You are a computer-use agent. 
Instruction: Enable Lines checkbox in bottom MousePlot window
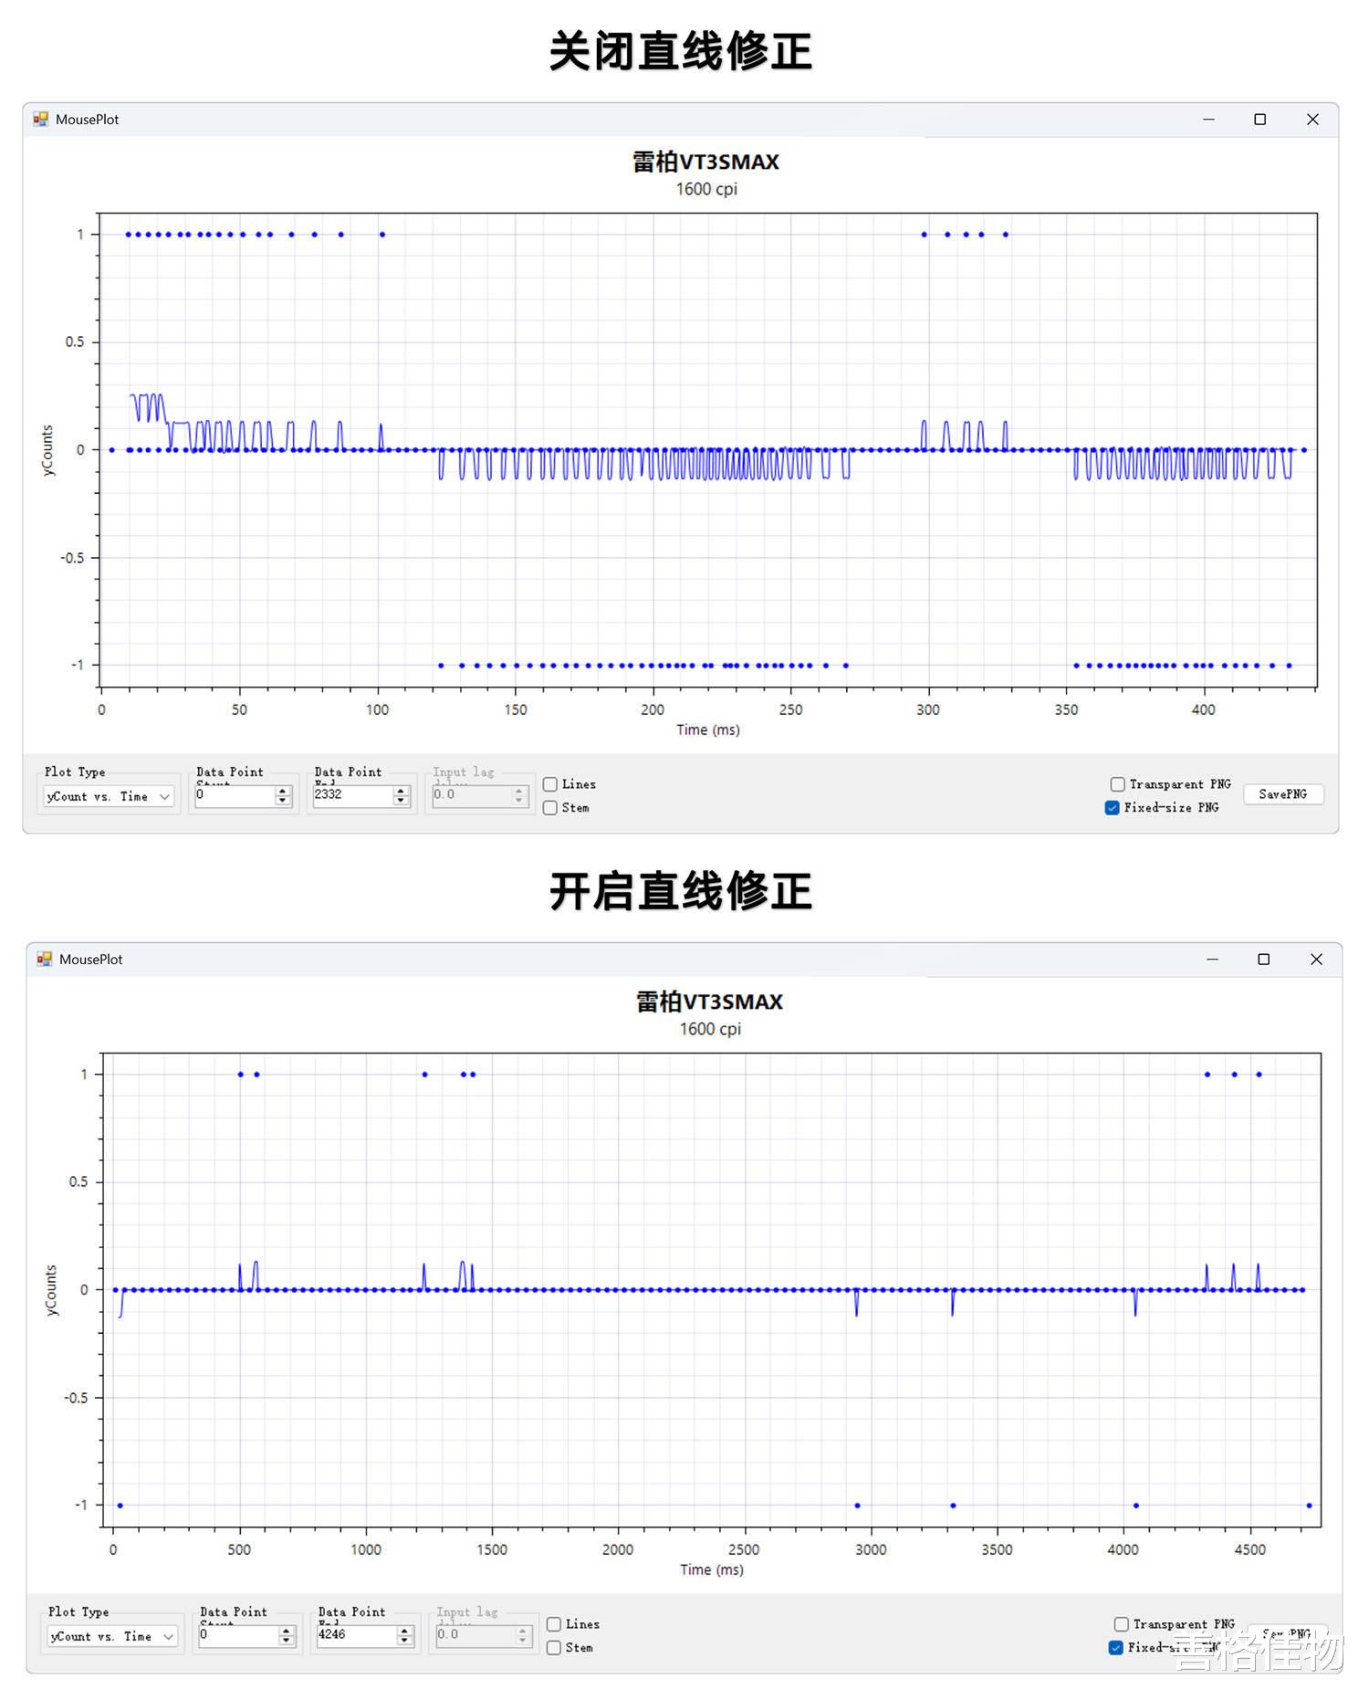[x=554, y=1624]
